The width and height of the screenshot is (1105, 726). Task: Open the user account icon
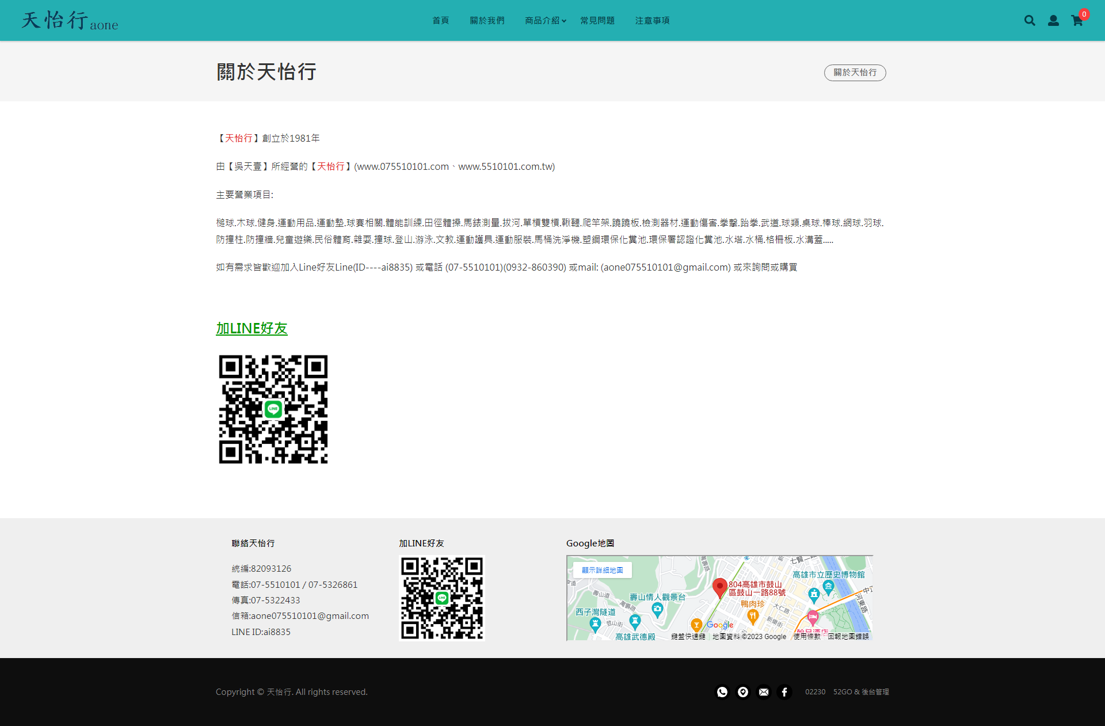point(1053,21)
